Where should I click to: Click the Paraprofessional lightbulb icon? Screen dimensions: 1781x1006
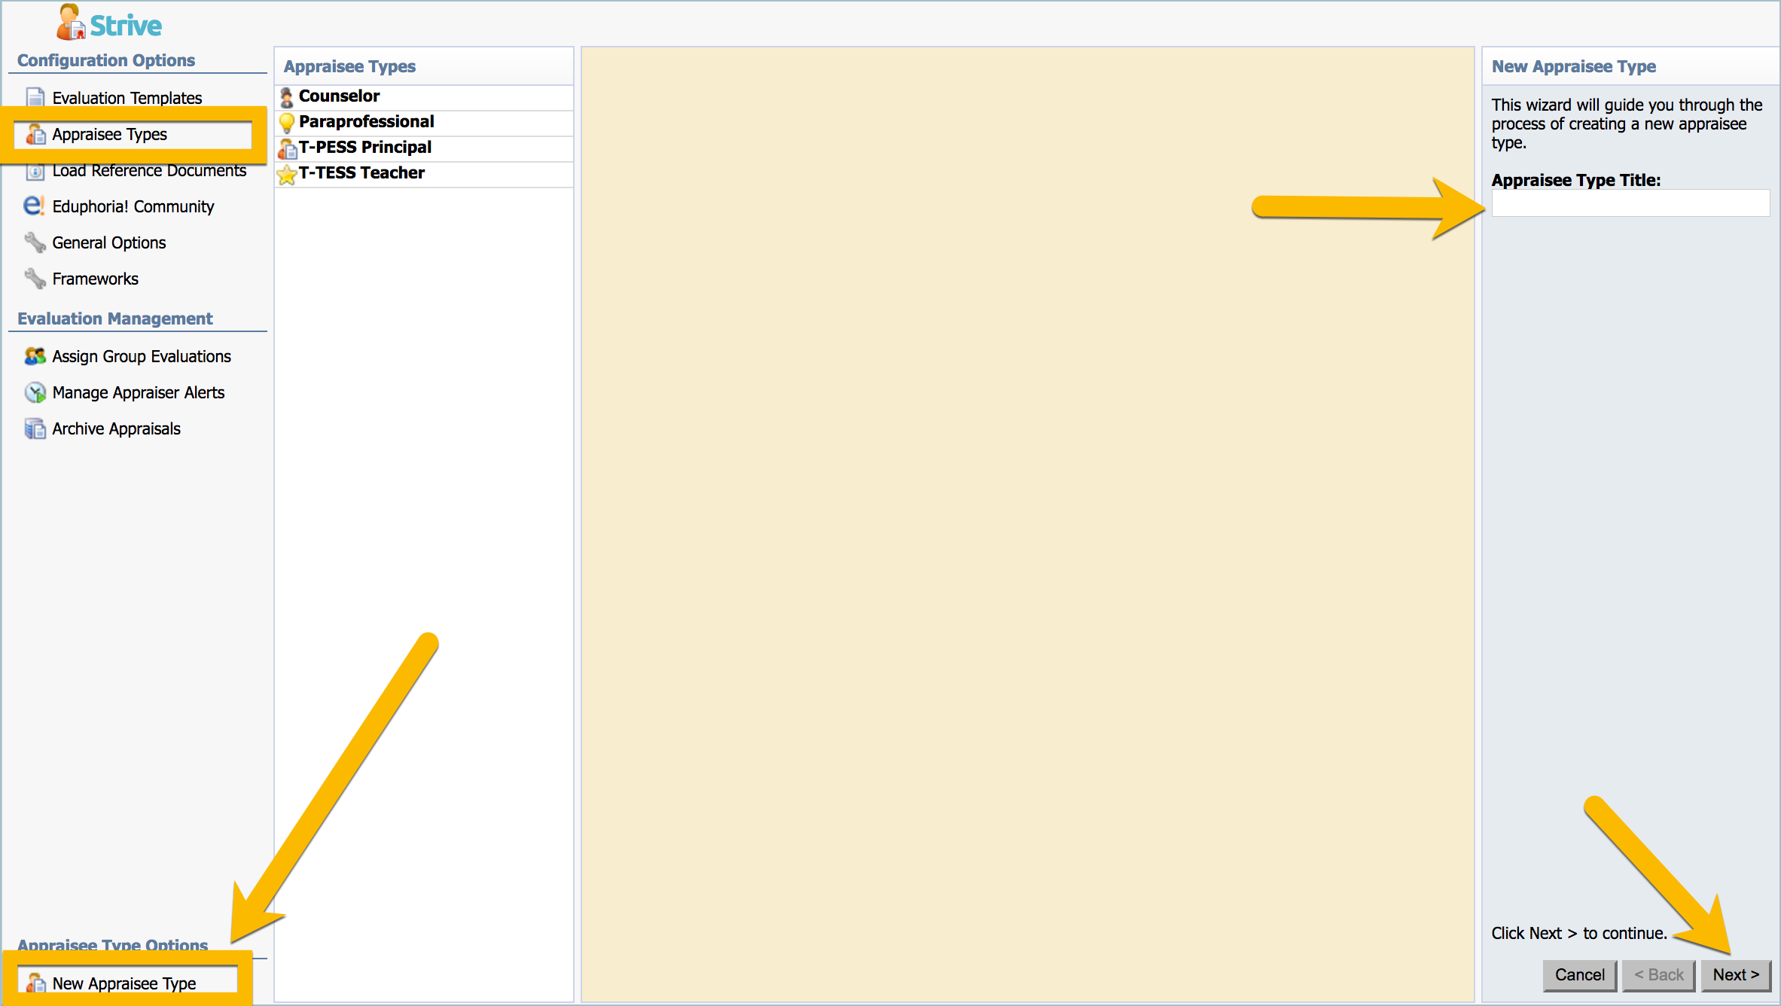[287, 123]
